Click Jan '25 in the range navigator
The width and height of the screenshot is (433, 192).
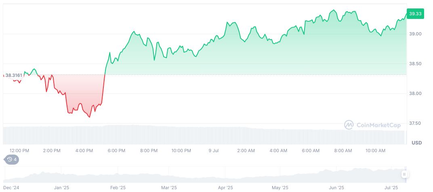[62, 188]
